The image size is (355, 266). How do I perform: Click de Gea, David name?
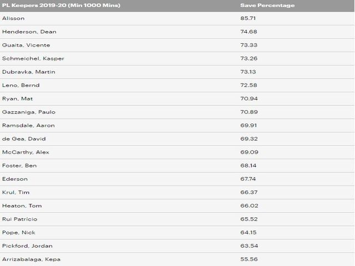pos(24,139)
